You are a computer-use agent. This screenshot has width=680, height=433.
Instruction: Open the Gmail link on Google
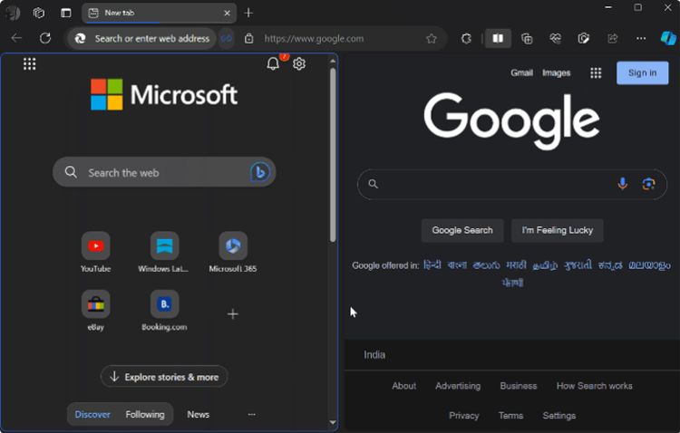pos(521,72)
